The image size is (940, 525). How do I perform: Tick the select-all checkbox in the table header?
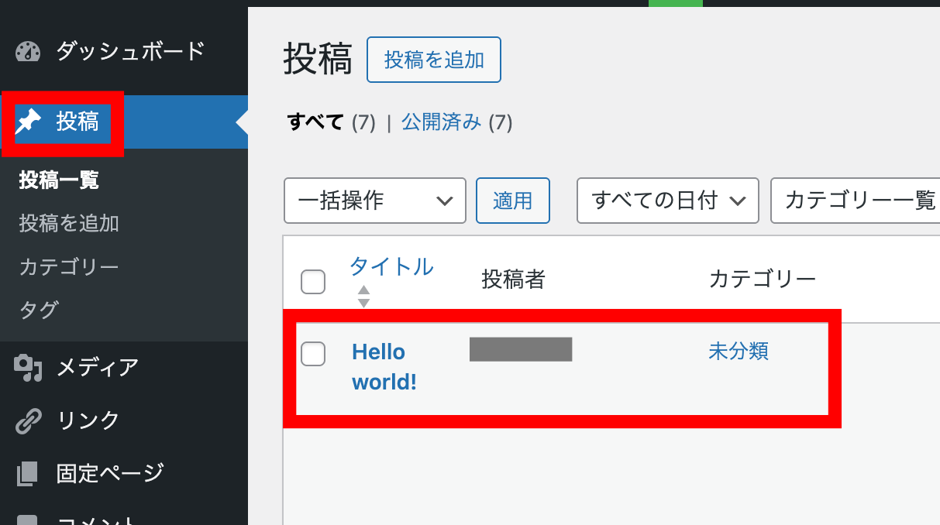tap(313, 282)
